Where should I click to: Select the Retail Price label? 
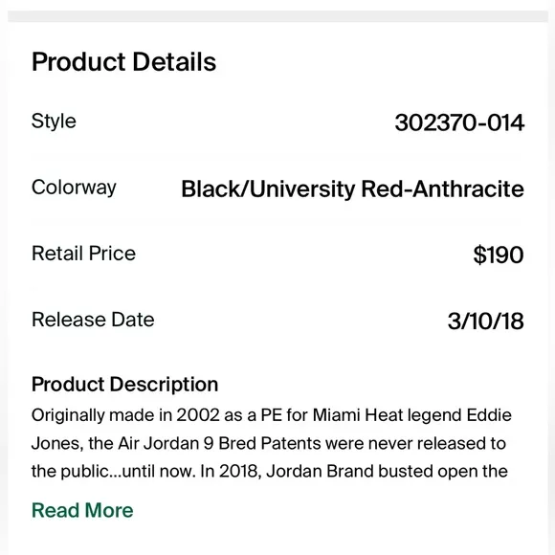click(x=83, y=253)
